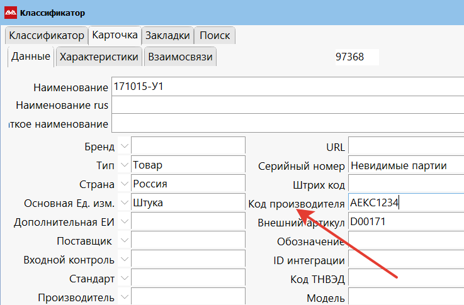Click the Наименование field with 171015-У1

(286, 87)
